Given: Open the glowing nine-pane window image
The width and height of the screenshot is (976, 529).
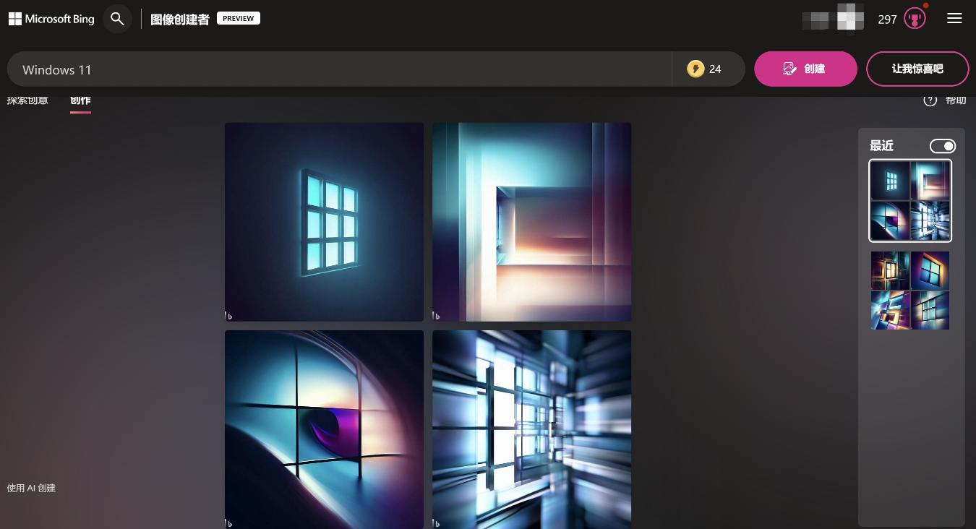Looking at the screenshot, I should pyautogui.click(x=324, y=222).
